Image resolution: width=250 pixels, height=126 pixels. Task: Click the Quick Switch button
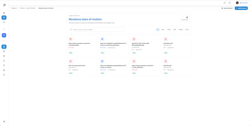[x=227, y=8]
